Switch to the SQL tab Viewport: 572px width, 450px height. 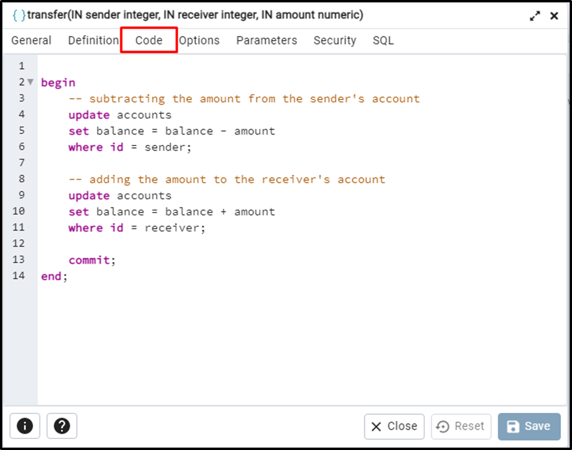383,40
